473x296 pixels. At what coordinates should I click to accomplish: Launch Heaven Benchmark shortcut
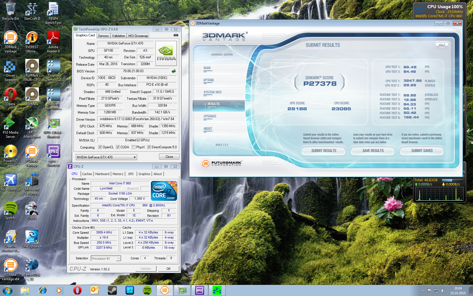53,99
